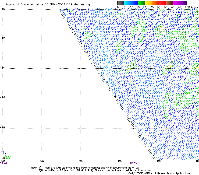Click the NOAA/NESDIS Office of Research credit
Image resolution: width=199 pixels, height=175 pixels.
pyautogui.click(x=158, y=173)
